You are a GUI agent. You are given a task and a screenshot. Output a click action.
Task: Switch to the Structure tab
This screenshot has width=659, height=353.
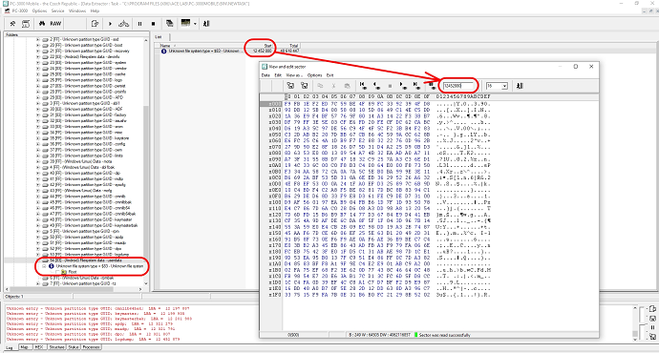click(x=56, y=347)
